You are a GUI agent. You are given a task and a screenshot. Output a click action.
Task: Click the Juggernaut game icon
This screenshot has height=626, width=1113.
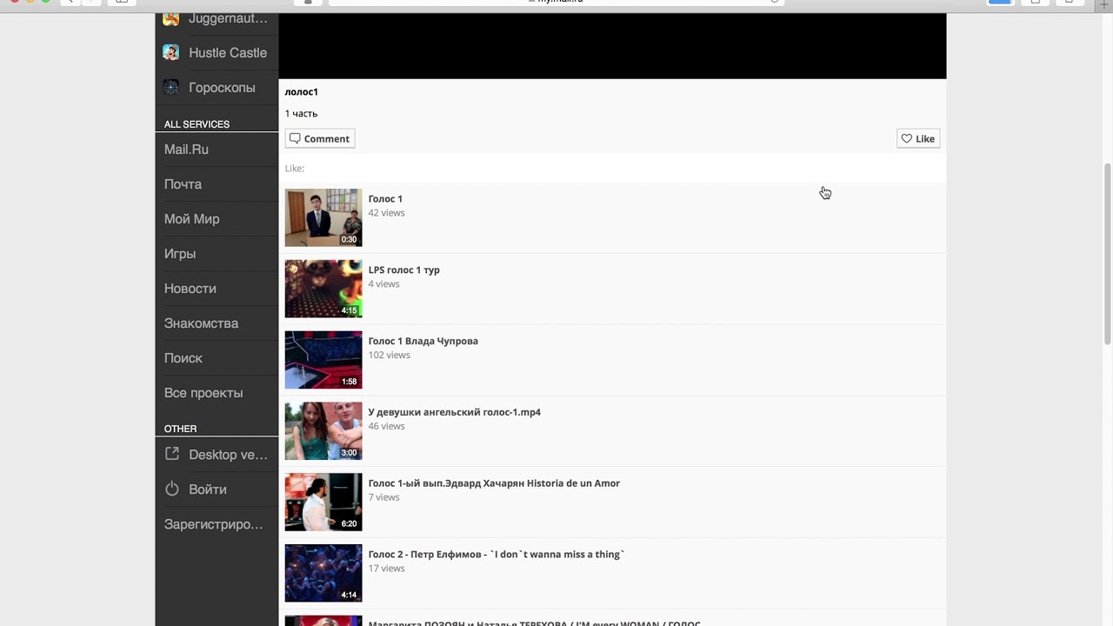point(171,18)
